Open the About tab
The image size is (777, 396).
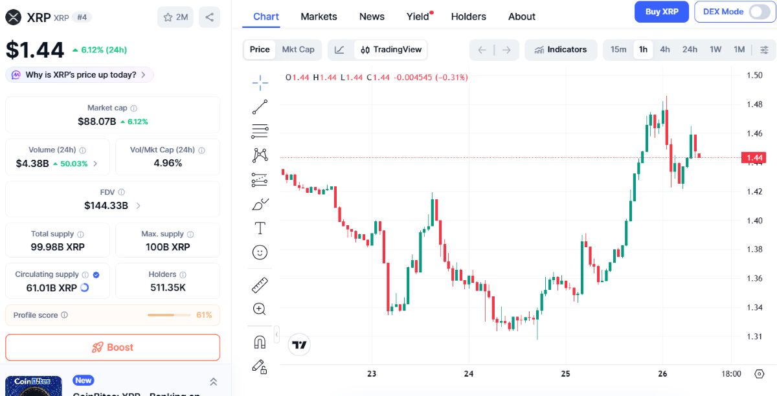[x=522, y=16]
